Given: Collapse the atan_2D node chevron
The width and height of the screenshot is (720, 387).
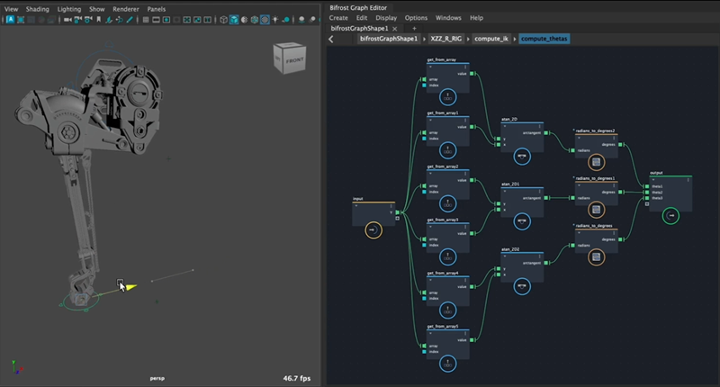Looking at the screenshot, I should (505, 126).
